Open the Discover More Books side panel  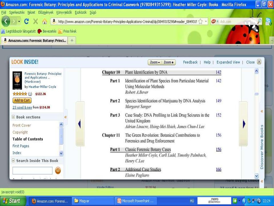coord(262,147)
